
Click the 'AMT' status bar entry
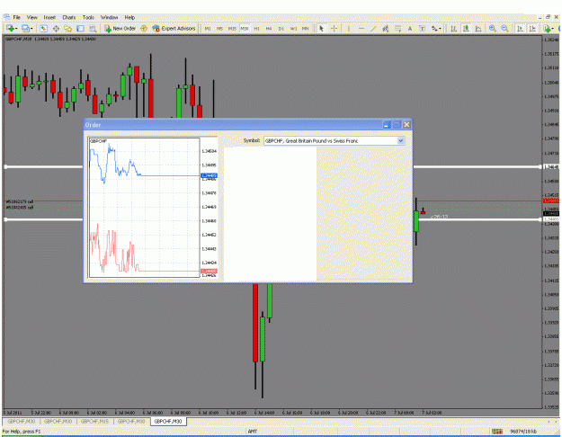253,432
